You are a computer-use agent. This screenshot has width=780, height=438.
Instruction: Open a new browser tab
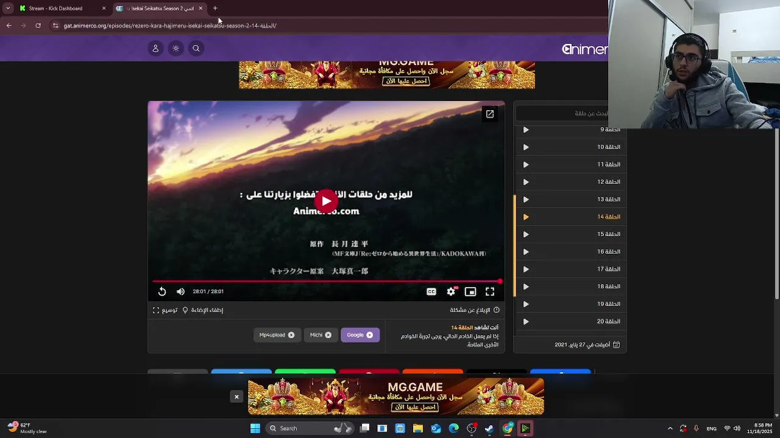click(215, 9)
